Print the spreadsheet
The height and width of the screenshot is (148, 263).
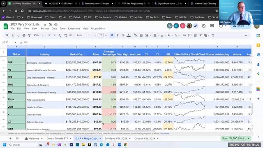[x=24, y=35]
